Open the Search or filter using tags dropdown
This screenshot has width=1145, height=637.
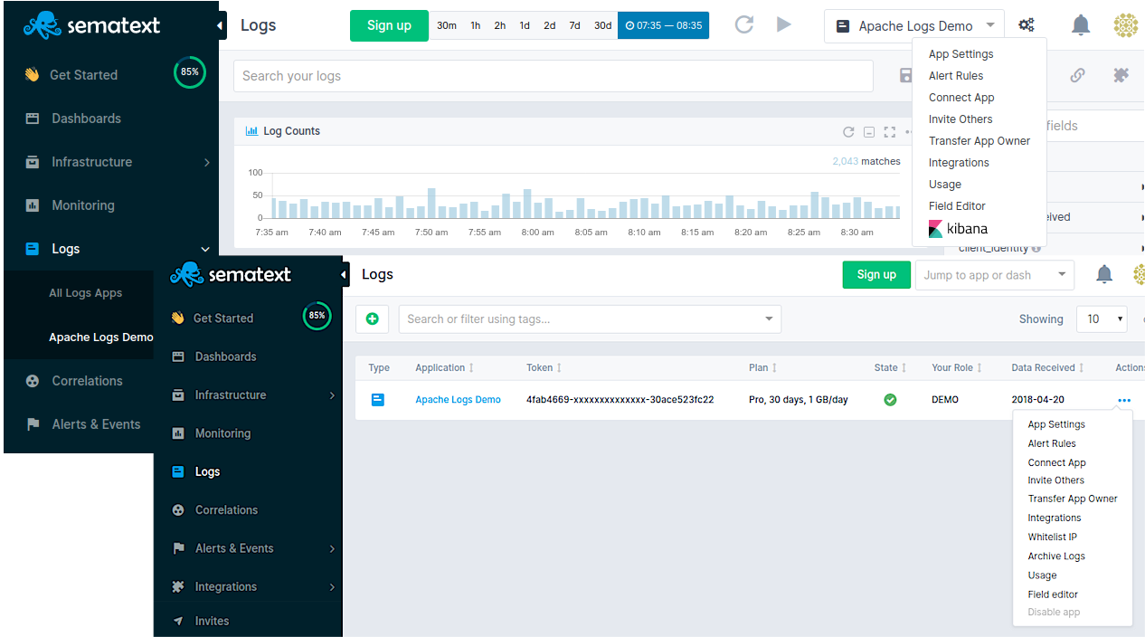click(590, 318)
